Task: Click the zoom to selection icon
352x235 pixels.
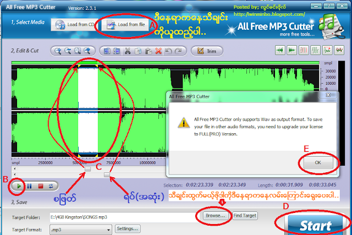Action: pos(78,51)
